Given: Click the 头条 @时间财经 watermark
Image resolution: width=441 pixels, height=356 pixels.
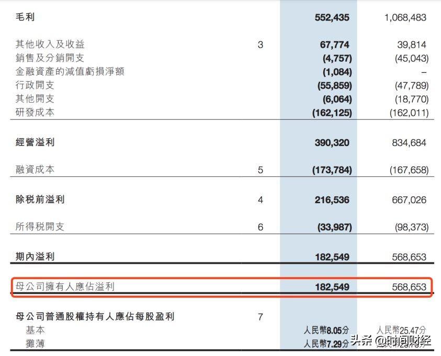Looking at the screenshot, I should [391, 341].
